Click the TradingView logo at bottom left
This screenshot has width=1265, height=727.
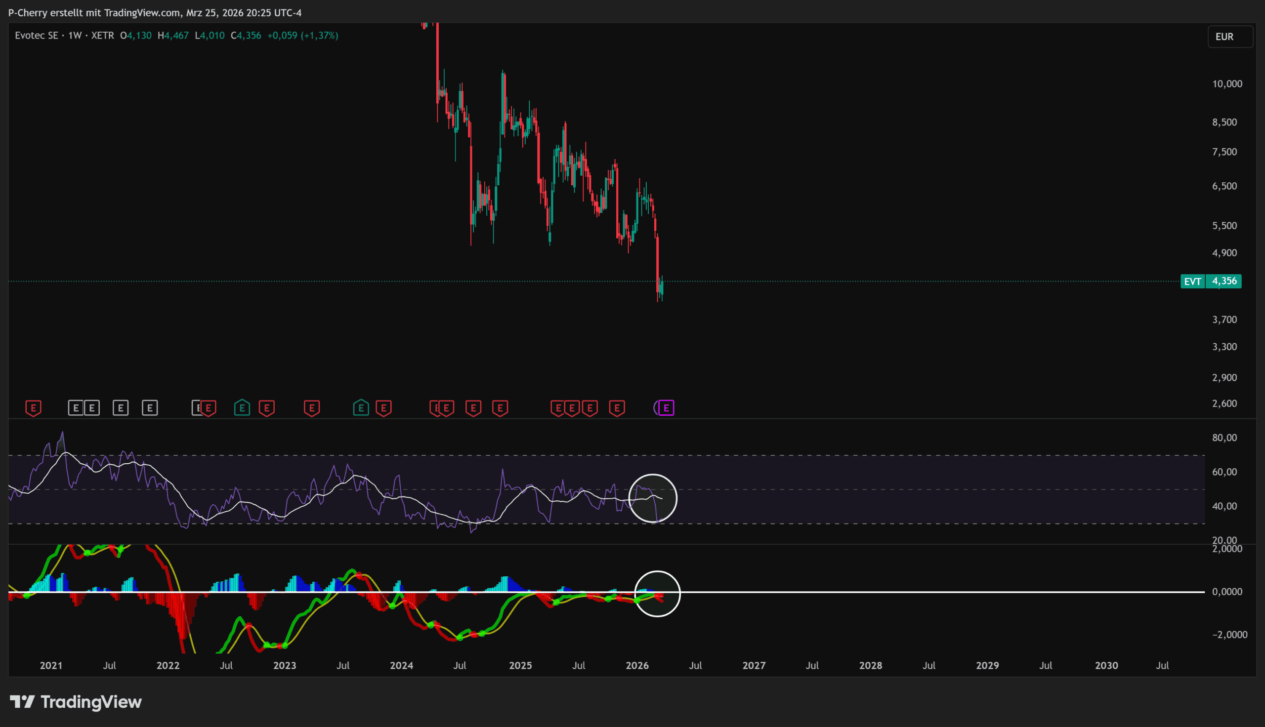76,702
